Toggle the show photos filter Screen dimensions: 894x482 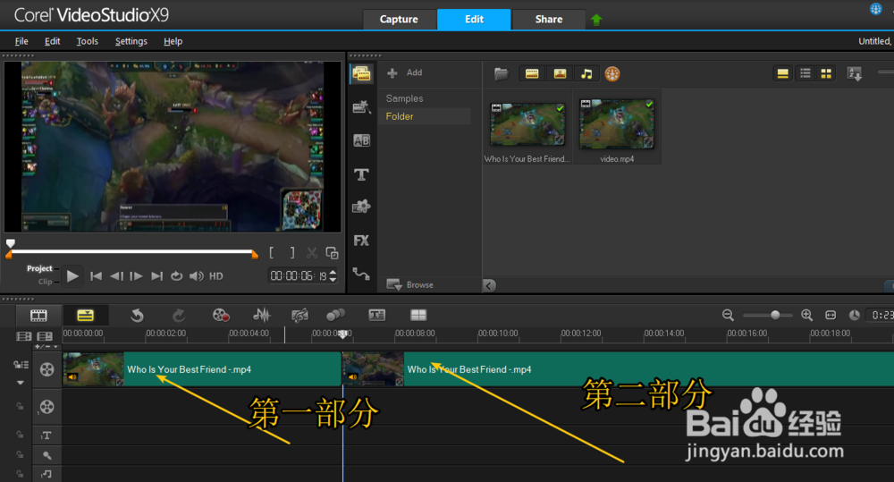point(560,73)
